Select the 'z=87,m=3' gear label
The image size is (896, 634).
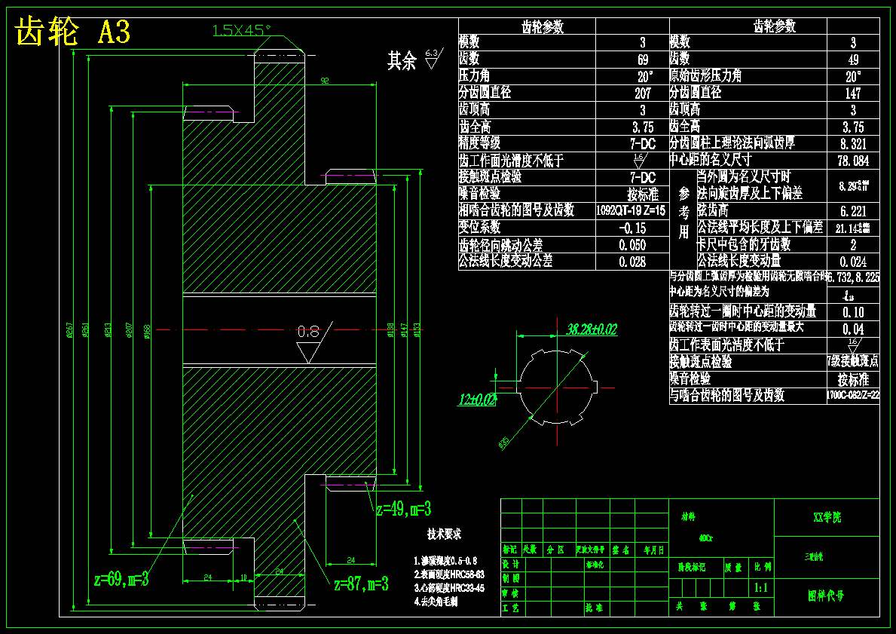362,583
